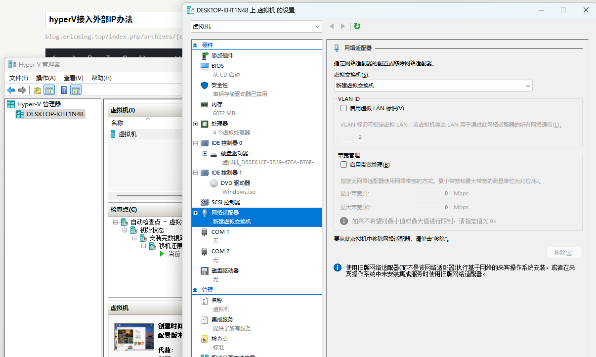Open the SCSI 控制器 settings

click(x=225, y=202)
